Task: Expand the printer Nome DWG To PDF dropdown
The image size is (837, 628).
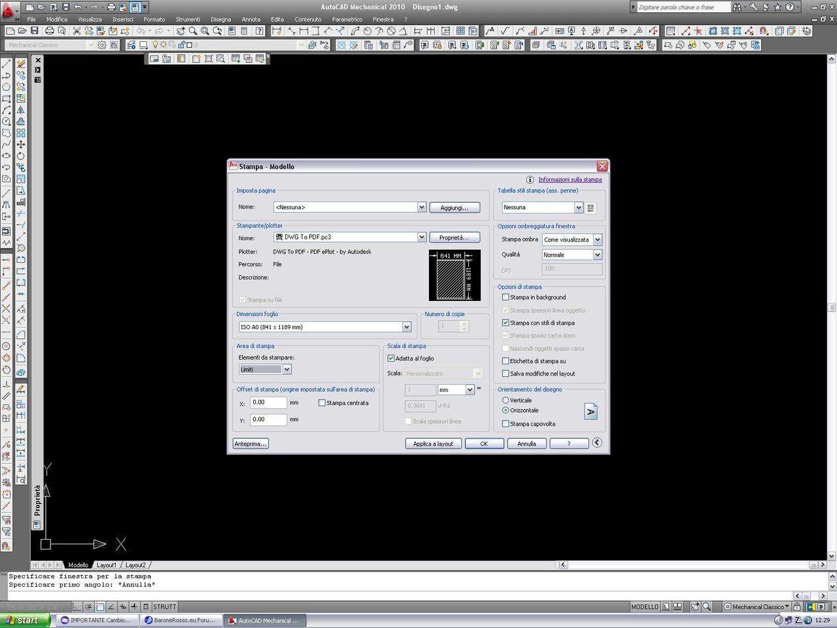Action: (421, 237)
